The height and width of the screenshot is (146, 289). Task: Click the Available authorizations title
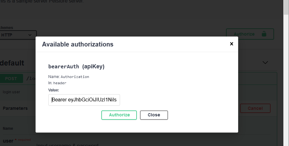[x=78, y=44]
